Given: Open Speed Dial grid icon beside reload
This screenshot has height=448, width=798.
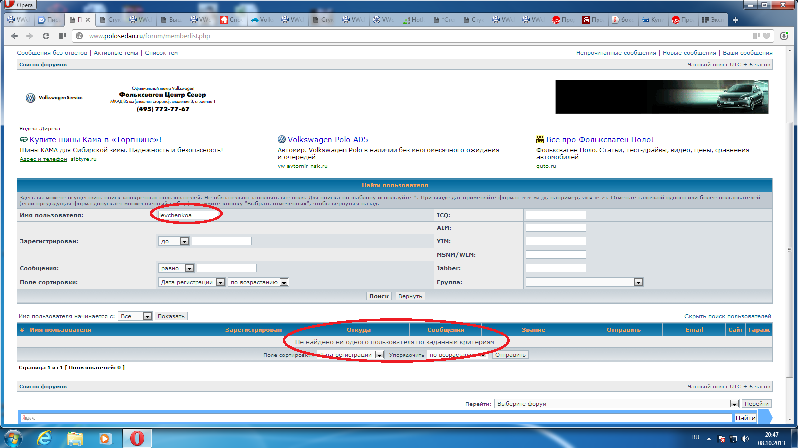Looking at the screenshot, I should 62,36.
